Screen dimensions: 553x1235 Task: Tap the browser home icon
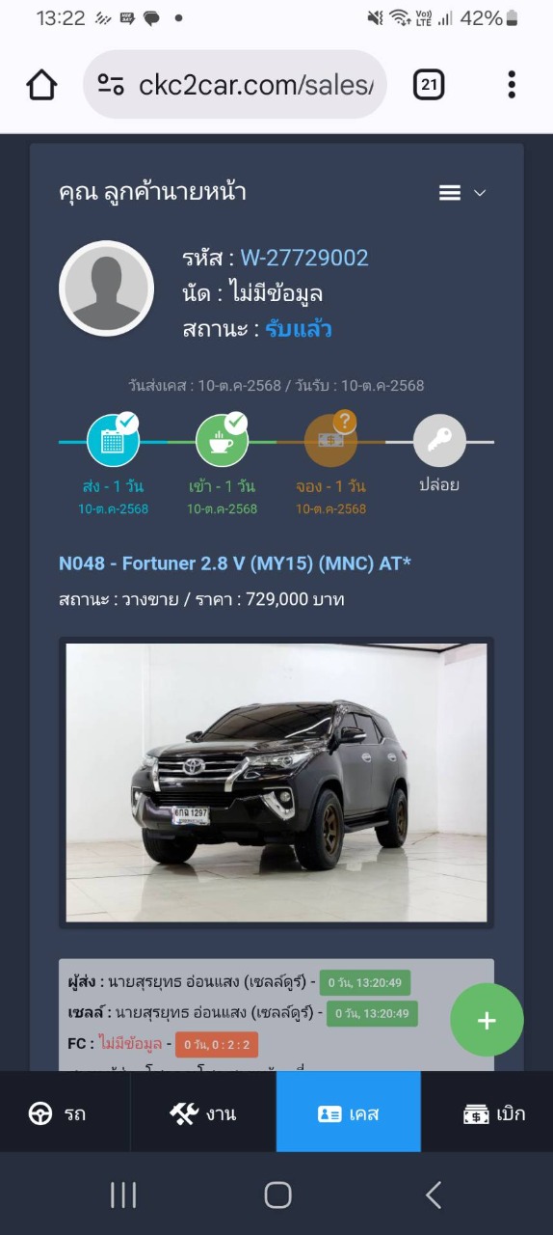(41, 85)
